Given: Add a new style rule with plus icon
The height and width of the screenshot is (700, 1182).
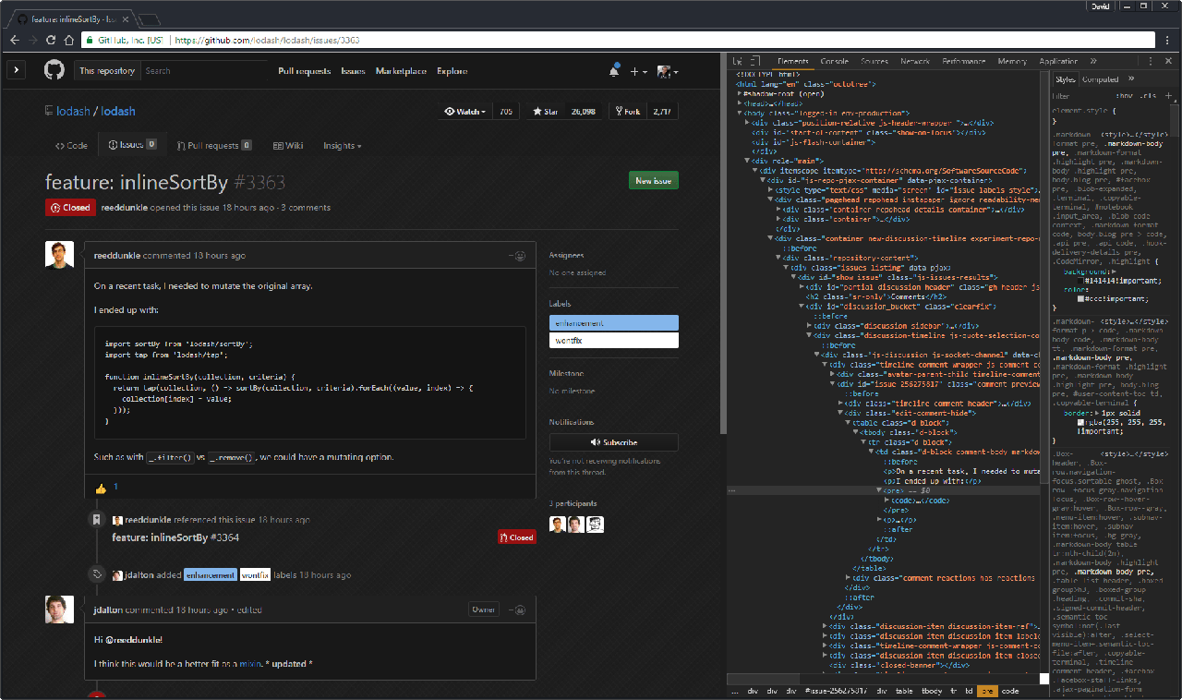Looking at the screenshot, I should click(1169, 95).
